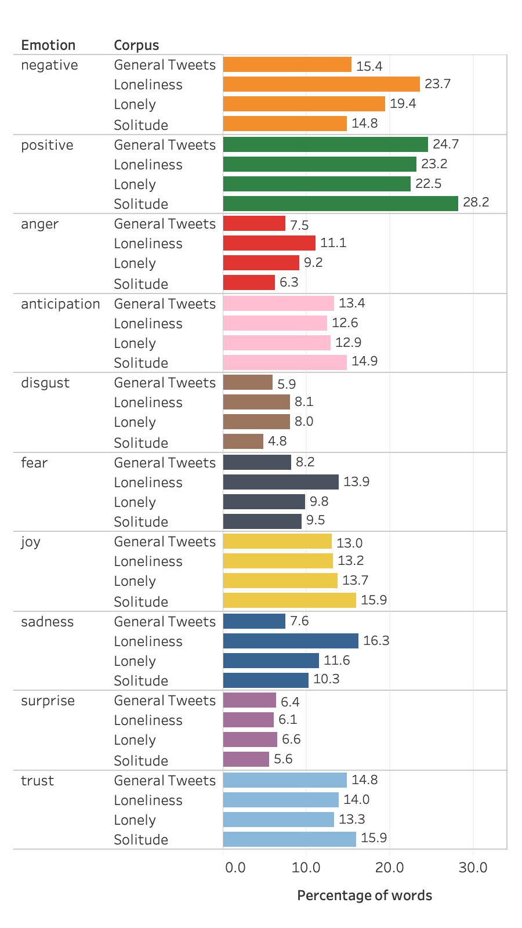Select the General Tweets label under positive
The image size is (522, 928).
(x=165, y=144)
